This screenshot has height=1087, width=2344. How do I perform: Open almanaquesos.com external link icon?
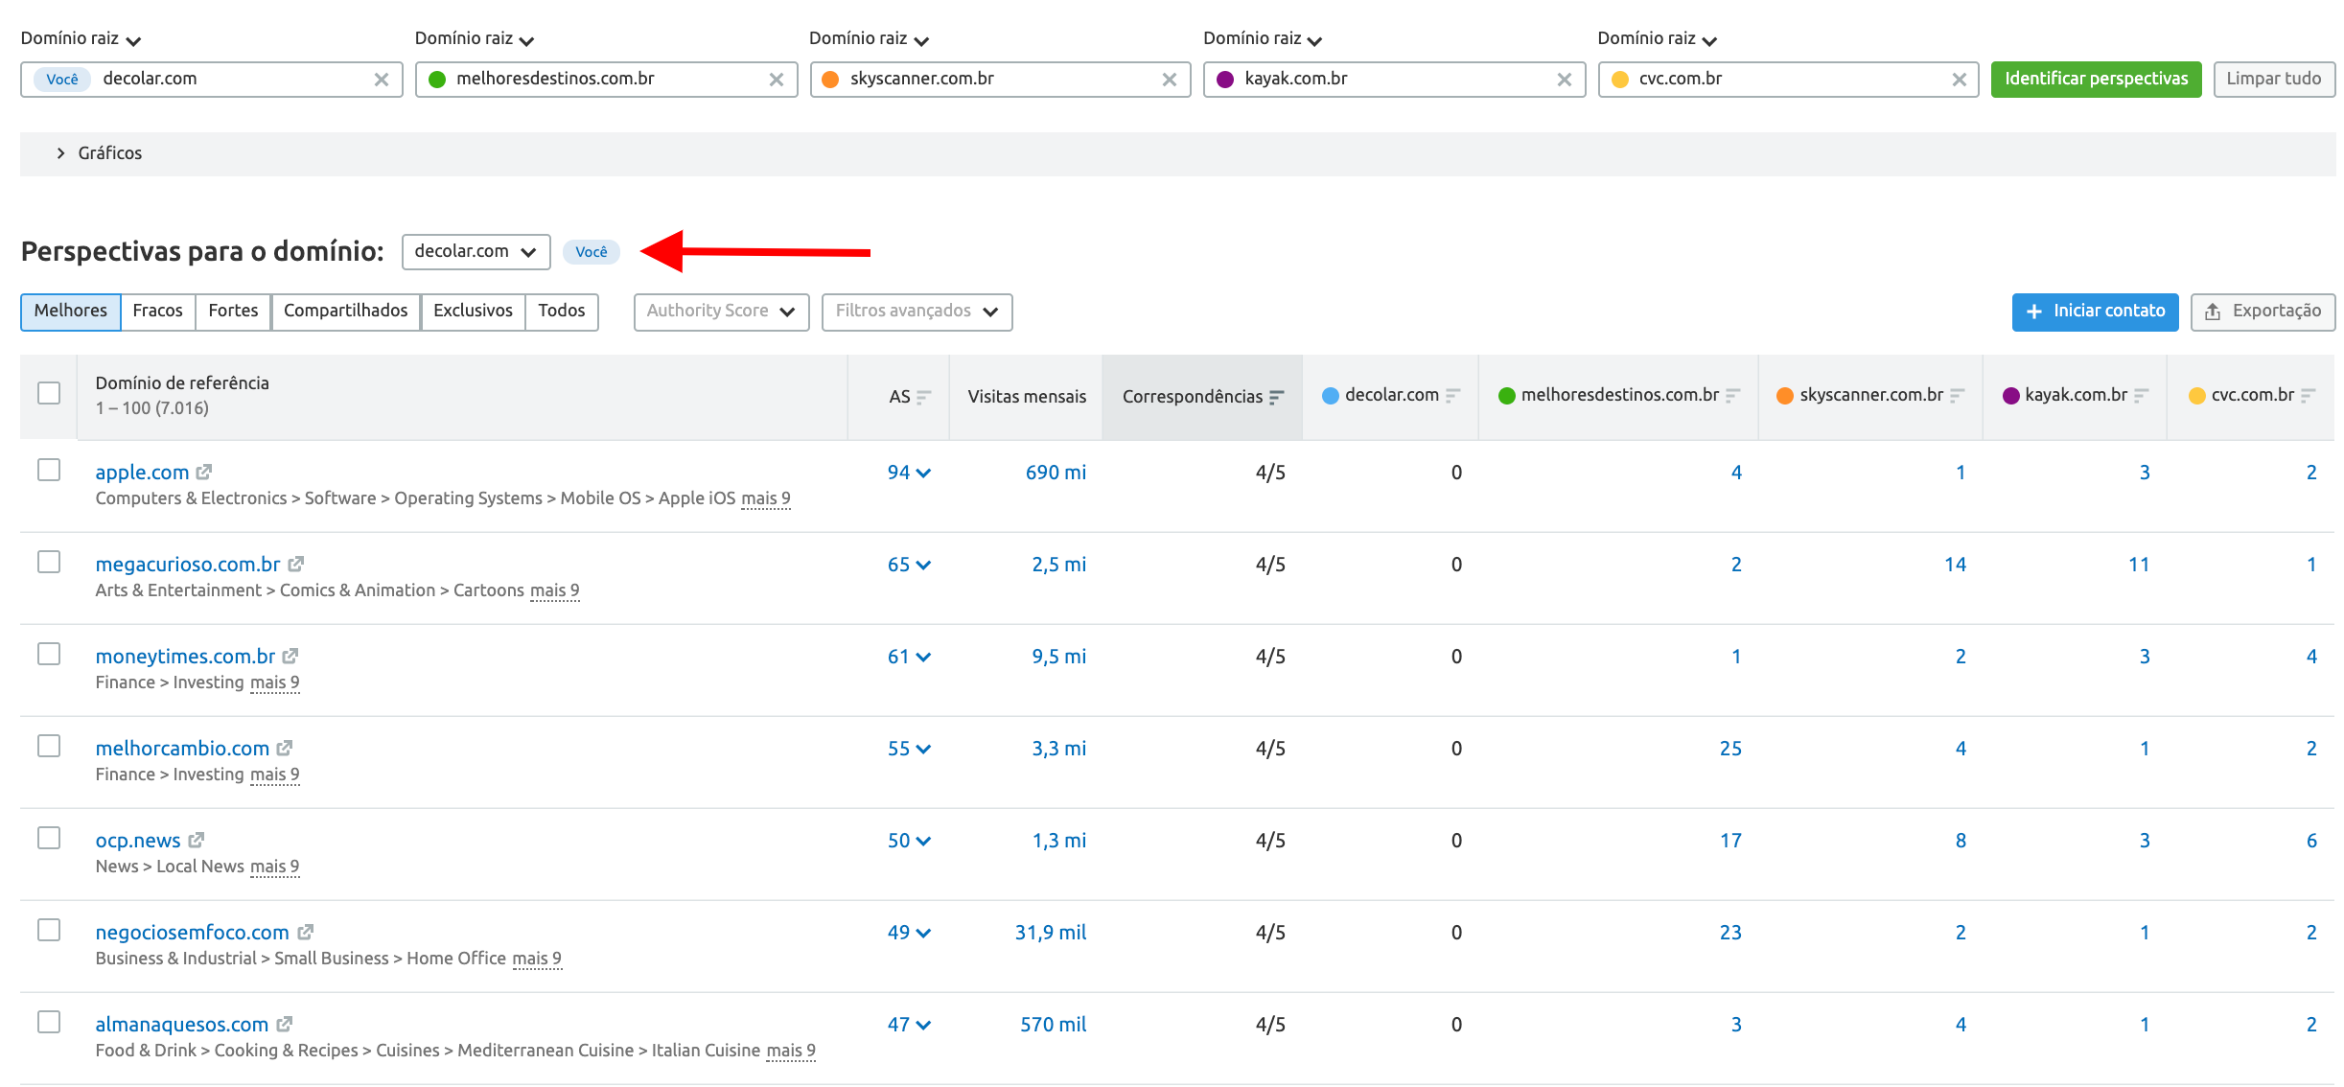click(284, 1024)
